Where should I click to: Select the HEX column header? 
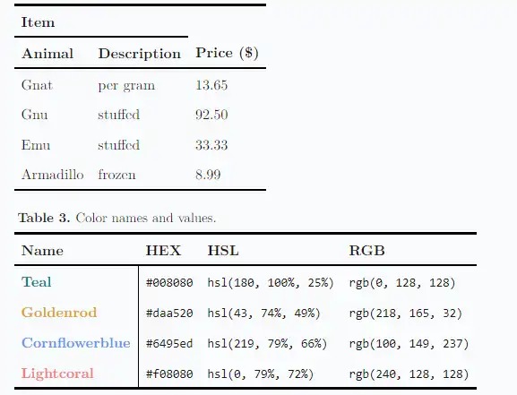click(163, 251)
